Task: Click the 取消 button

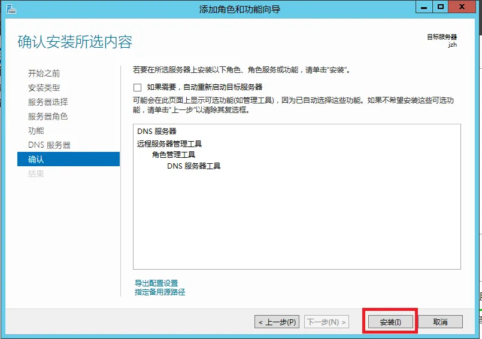Action: [440, 322]
